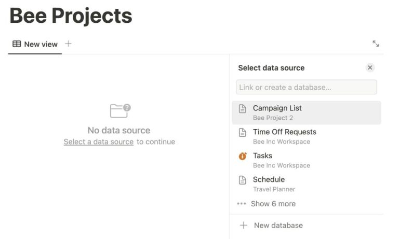This screenshot has width=399, height=239.
Task: Click the Time Off Requests page icon
Action: [242, 133]
